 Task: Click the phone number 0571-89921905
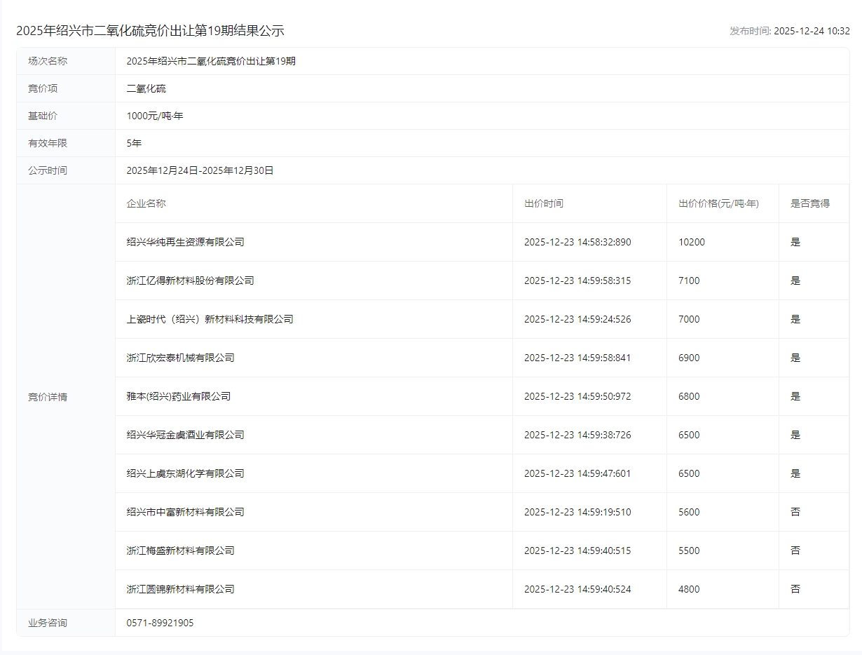coord(160,623)
